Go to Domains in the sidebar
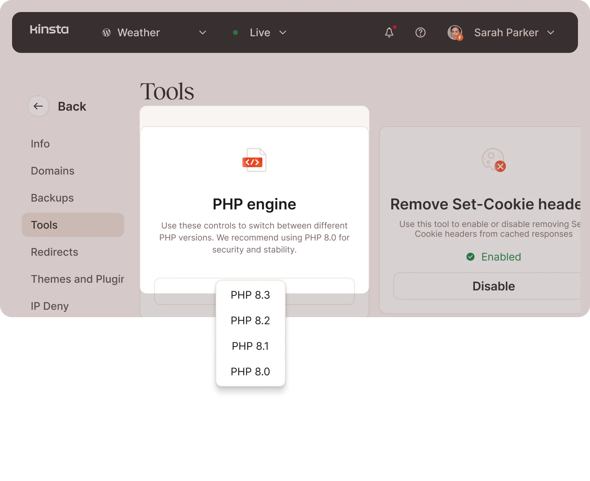Screen dimensions: 590x481 [53, 171]
